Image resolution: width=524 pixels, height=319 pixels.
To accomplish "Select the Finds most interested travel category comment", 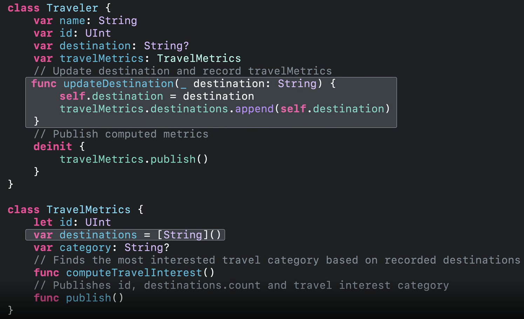I will click(x=277, y=260).
